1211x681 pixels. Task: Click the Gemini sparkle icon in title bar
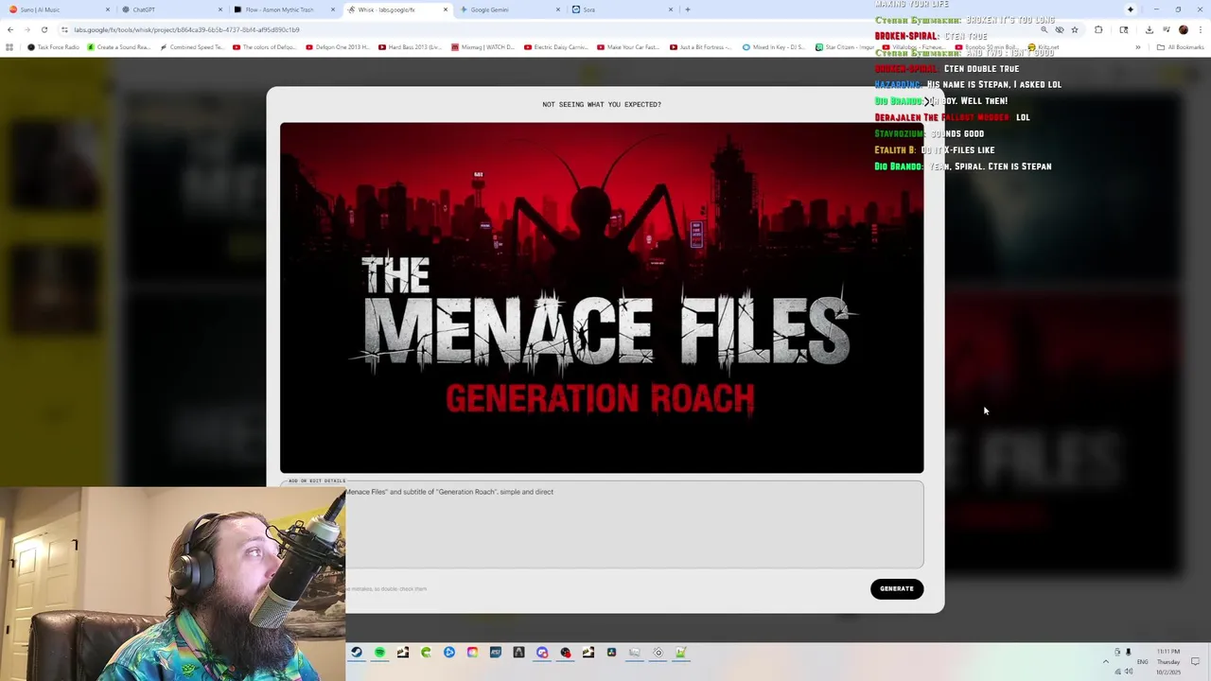pos(1130,9)
